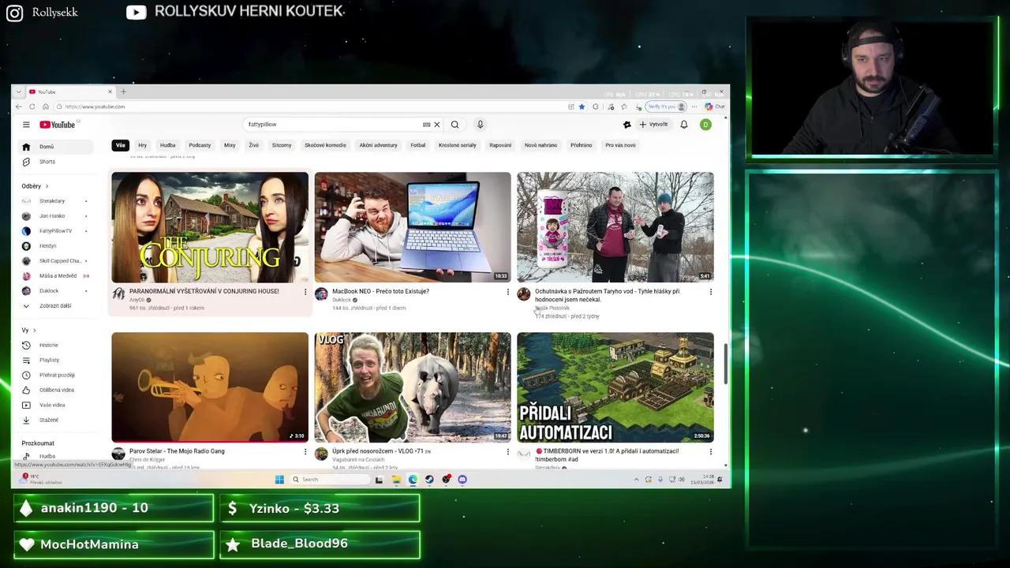
Task: Open Přehrát později in the sidebar
Action: (x=55, y=375)
